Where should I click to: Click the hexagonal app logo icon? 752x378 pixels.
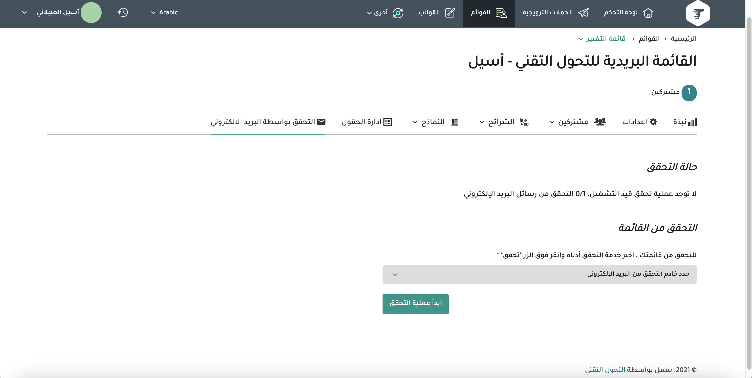(x=698, y=13)
